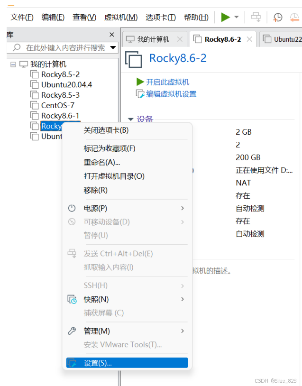302x386 pixels.
Task: Collapse the 我的计算机 tree node
Action: pos(13,64)
